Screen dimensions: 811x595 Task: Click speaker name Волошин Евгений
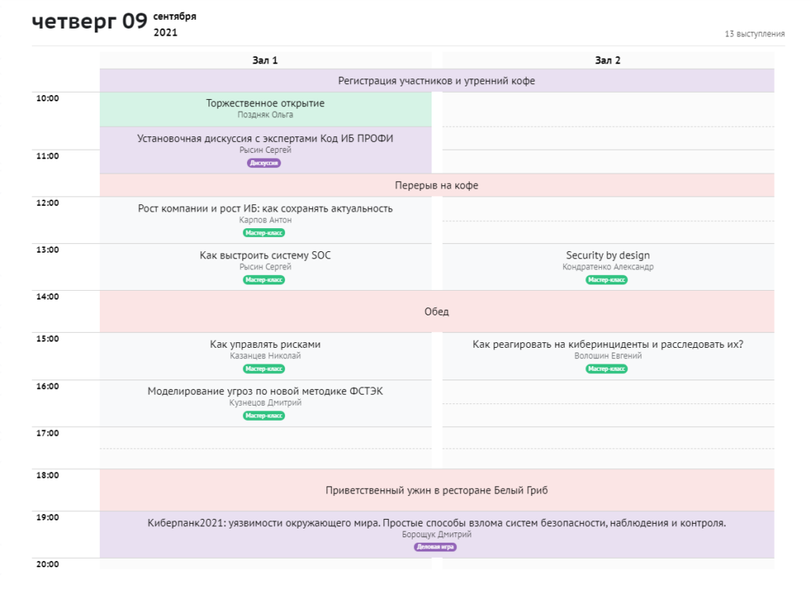[607, 356]
